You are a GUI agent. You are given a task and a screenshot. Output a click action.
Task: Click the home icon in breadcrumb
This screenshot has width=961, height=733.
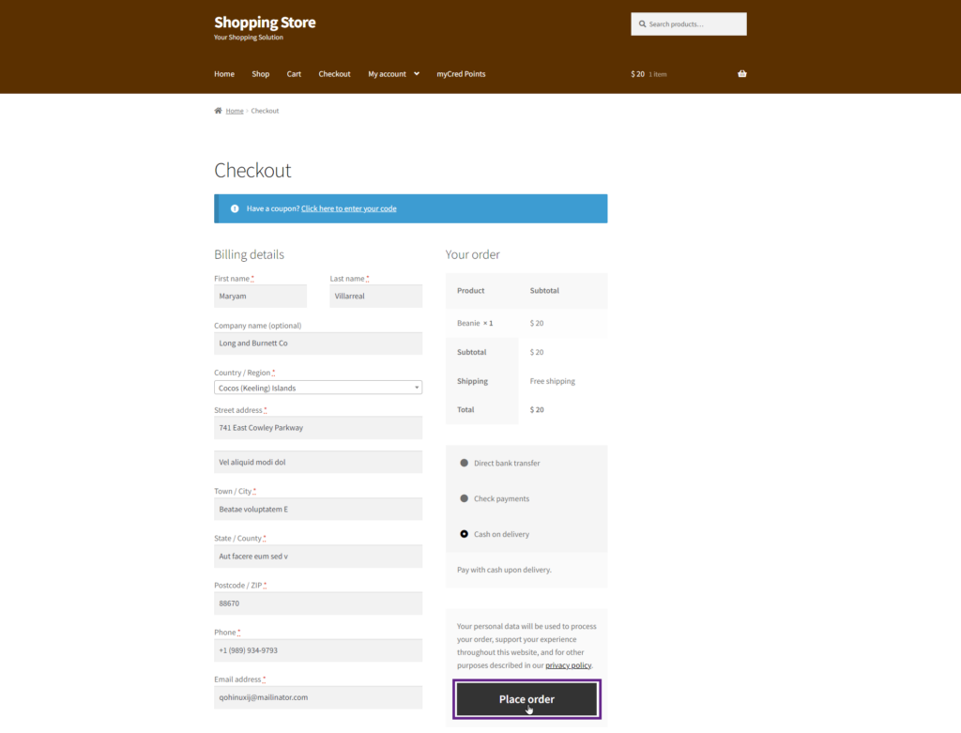[x=218, y=111]
